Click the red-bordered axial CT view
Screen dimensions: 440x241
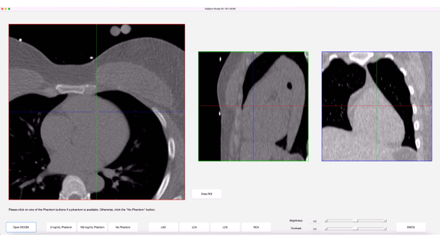click(97, 112)
